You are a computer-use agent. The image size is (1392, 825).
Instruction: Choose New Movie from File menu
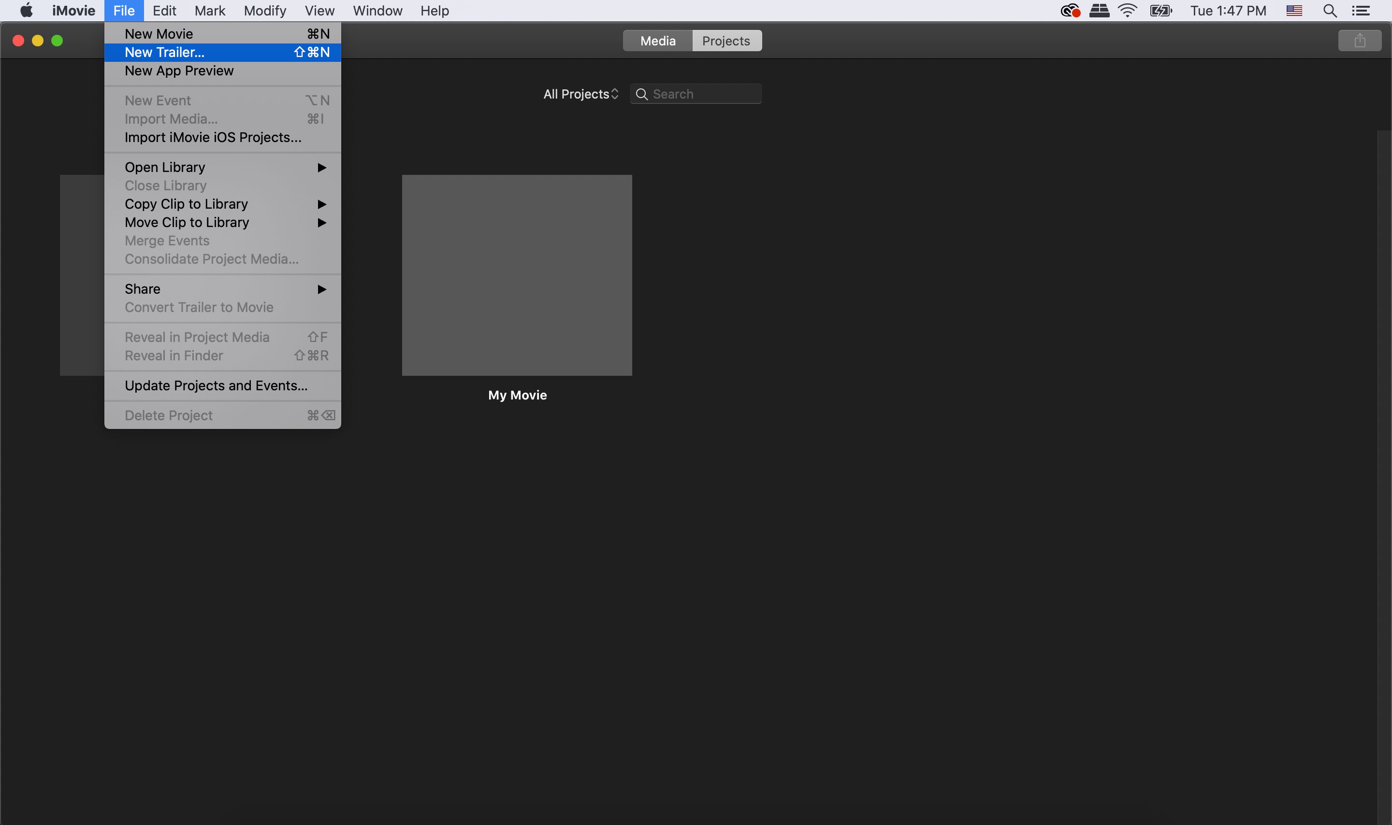click(x=222, y=34)
